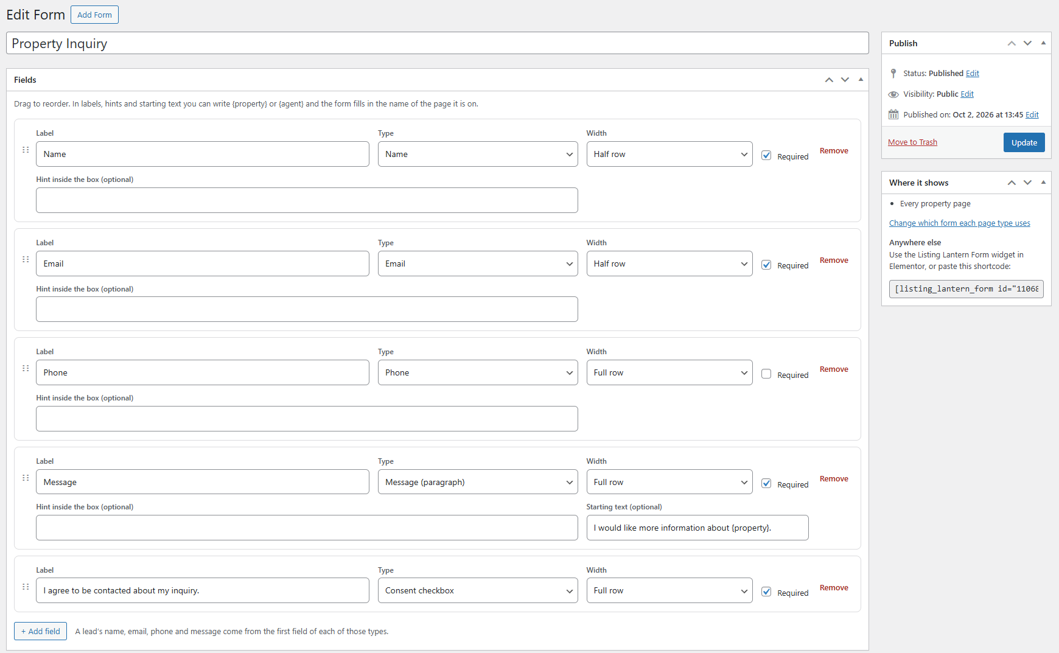Grab the drag handle of the Phone field
Screen dimensions: 1059x653
26,368
